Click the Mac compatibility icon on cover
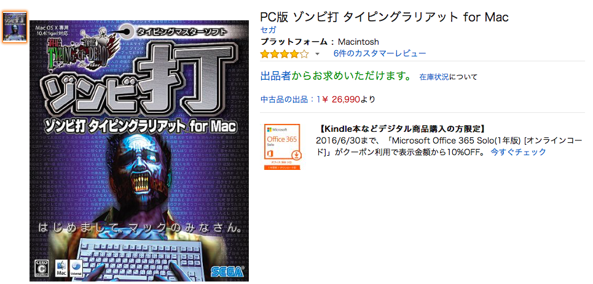This screenshot has height=284, width=593. click(x=61, y=268)
